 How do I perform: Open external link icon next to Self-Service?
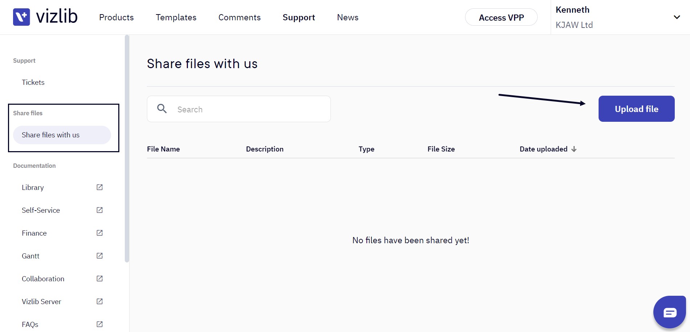click(x=99, y=210)
